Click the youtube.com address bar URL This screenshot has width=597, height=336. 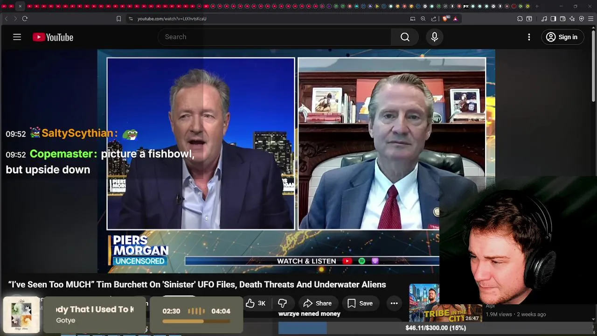tap(172, 19)
